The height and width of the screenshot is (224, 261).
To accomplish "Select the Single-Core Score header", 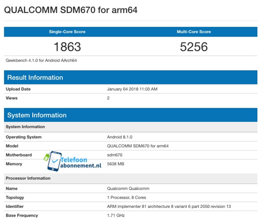I will click(x=67, y=32).
